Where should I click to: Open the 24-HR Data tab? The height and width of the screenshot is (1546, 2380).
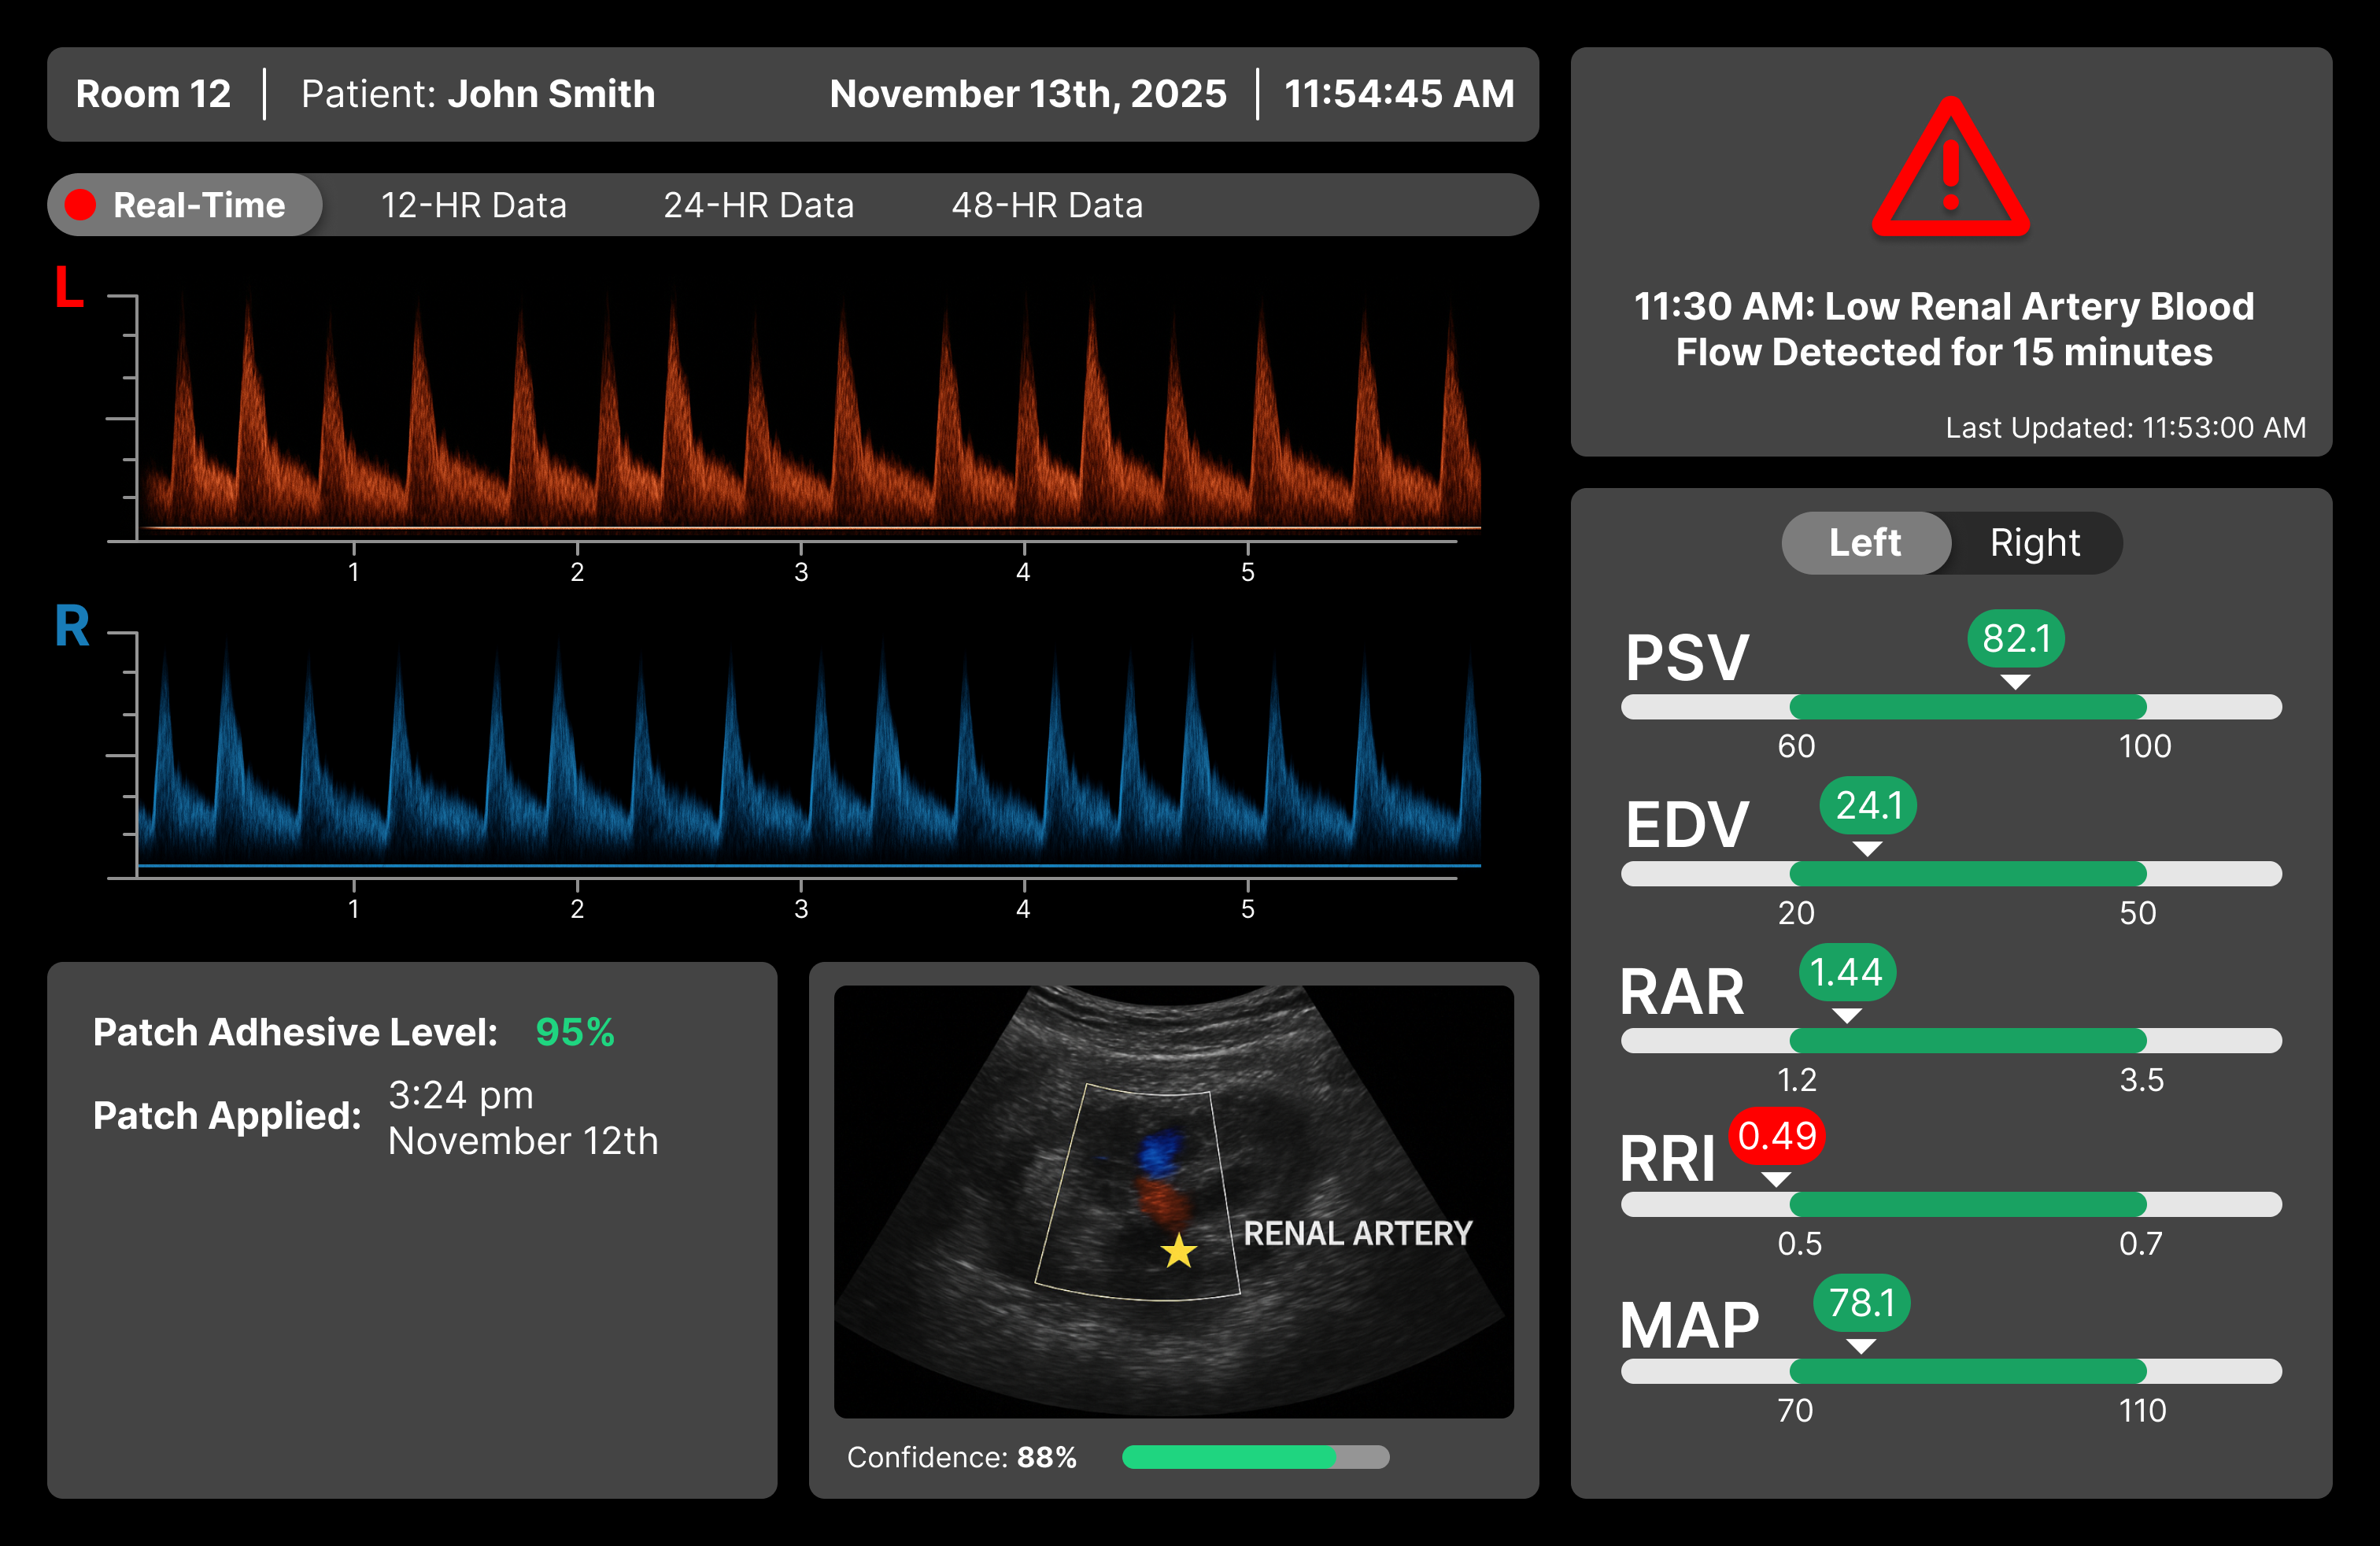[x=758, y=205]
